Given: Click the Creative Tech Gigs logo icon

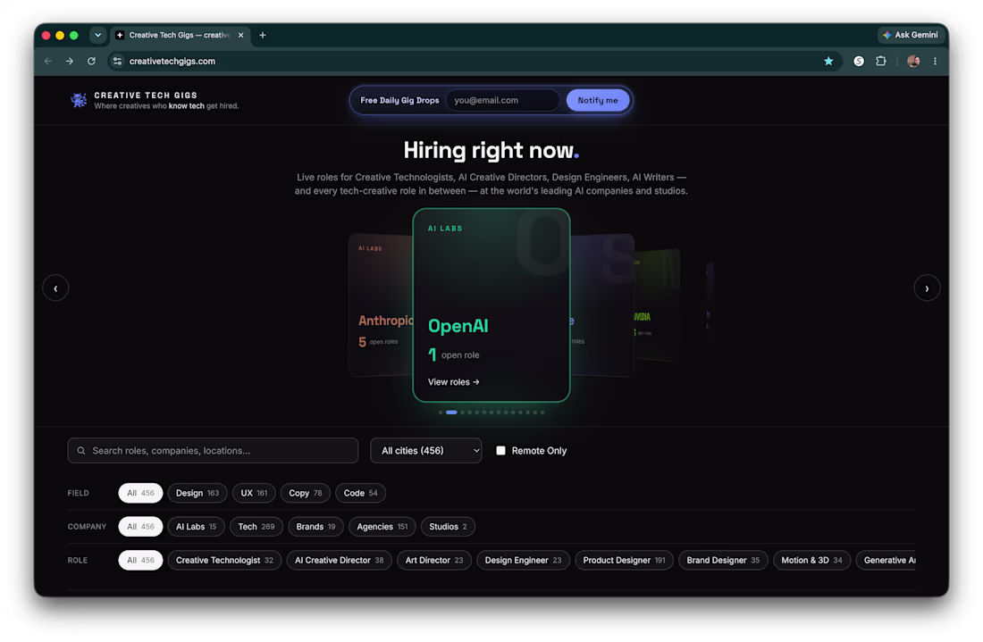Looking at the screenshot, I should [x=79, y=100].
